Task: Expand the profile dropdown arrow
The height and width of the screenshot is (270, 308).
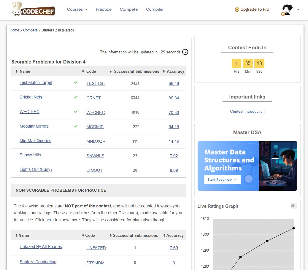Action: (298, 9)
